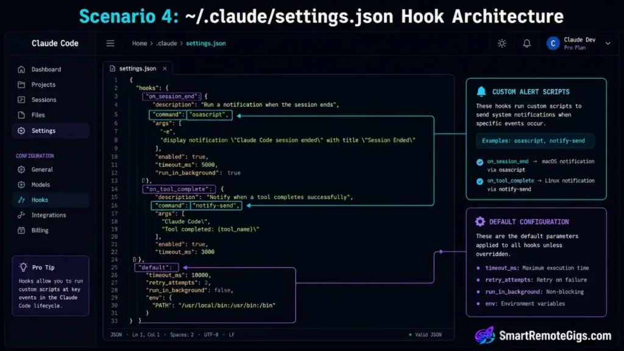Click "PATH" environment value line

214,305
